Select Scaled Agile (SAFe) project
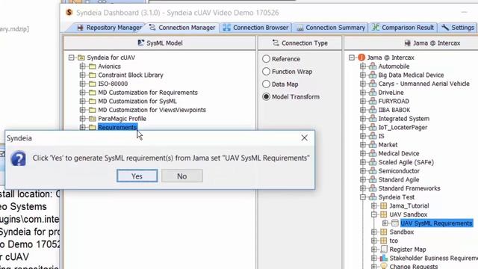The width and height of the screenshot is (478, 269). tap(406, 162)
